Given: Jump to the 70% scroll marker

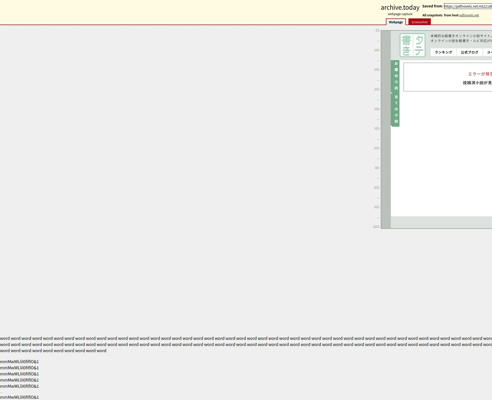Looking at the screenshot, I should (x=377, y=168).
